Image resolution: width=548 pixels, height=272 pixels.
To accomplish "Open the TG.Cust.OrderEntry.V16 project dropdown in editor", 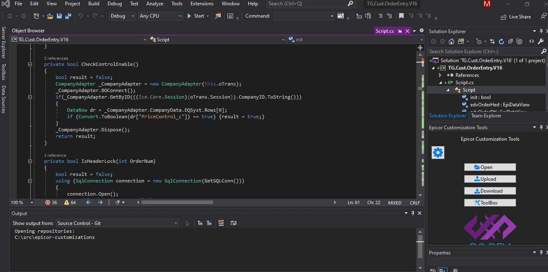I will pos(79,40).
